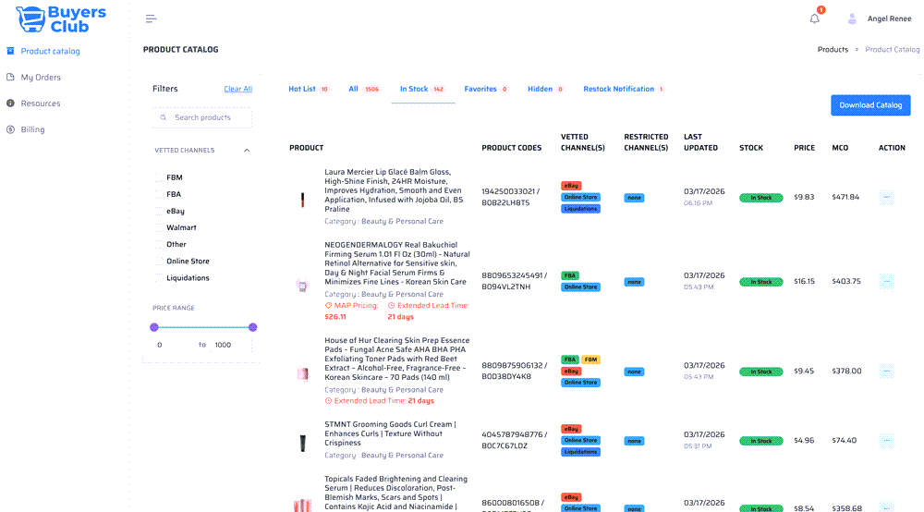This screenshot has height=512, width=924.
Task: Open action menu for STMNT Curl Cream
Action: 886,441
